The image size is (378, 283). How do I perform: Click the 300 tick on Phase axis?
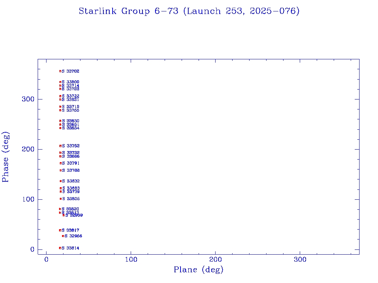point(29,99)
